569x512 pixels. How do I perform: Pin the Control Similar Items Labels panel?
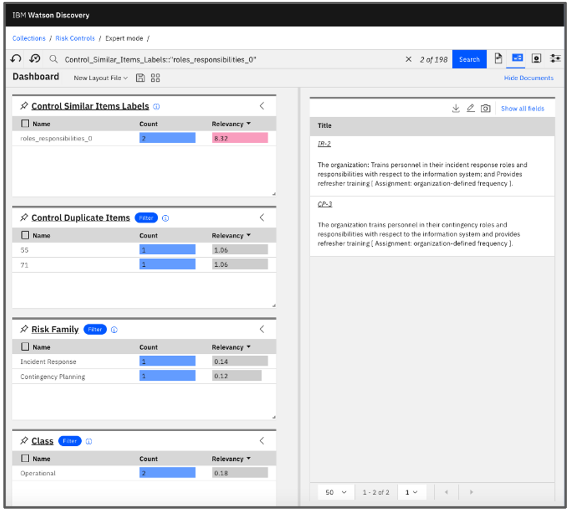click(x=24, y=106)
